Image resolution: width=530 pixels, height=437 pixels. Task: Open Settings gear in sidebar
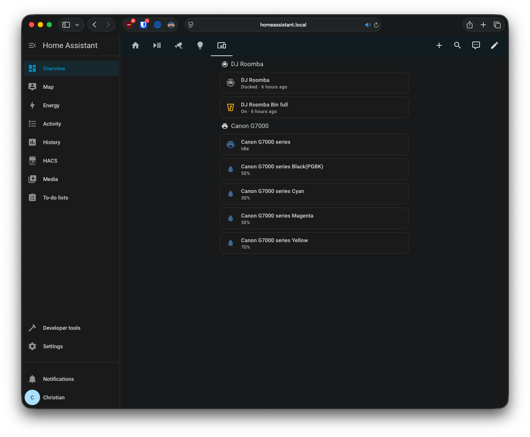[x=53, y=346]
